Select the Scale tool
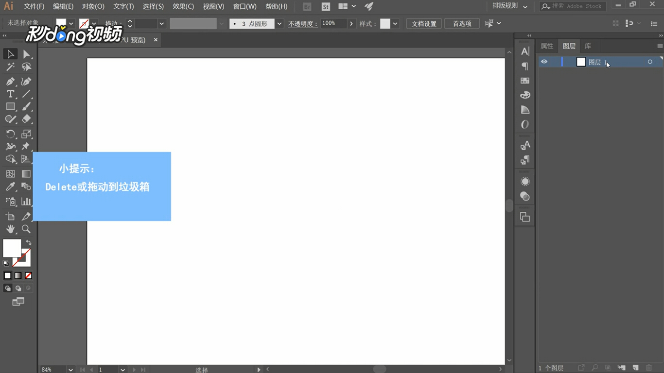 point(26,134)
